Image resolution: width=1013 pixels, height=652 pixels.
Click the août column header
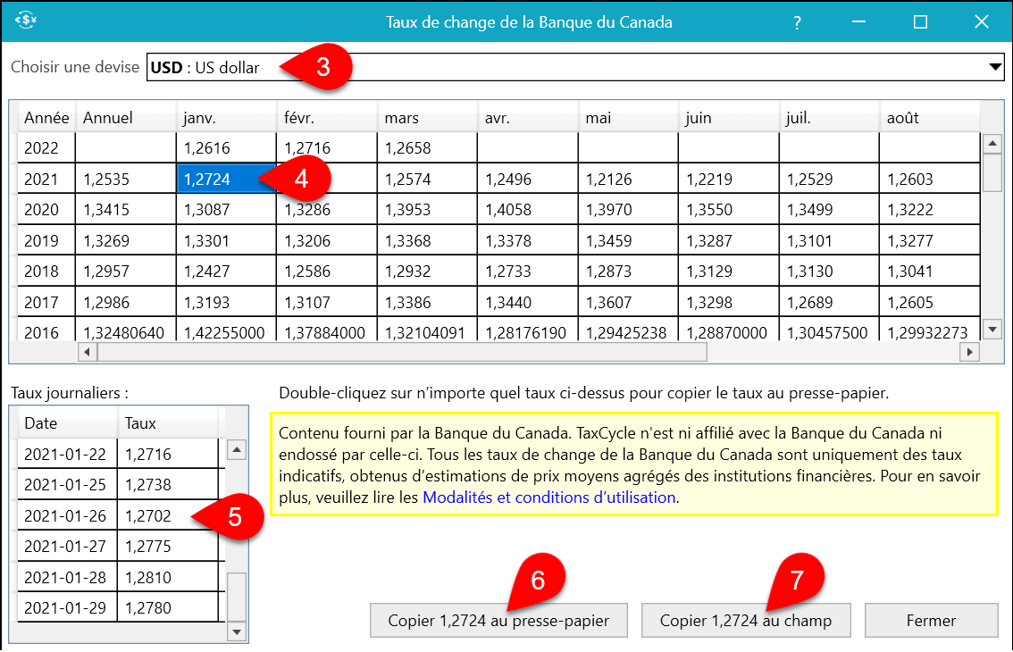click(x=930, y=118)
